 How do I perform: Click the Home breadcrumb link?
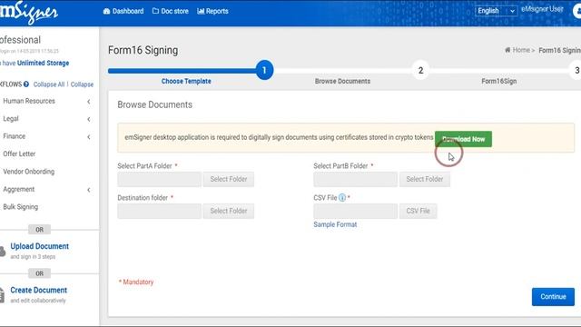[521, 50]
